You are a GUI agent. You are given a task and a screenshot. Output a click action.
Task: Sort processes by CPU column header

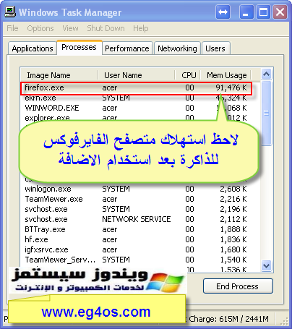point(187,75)
